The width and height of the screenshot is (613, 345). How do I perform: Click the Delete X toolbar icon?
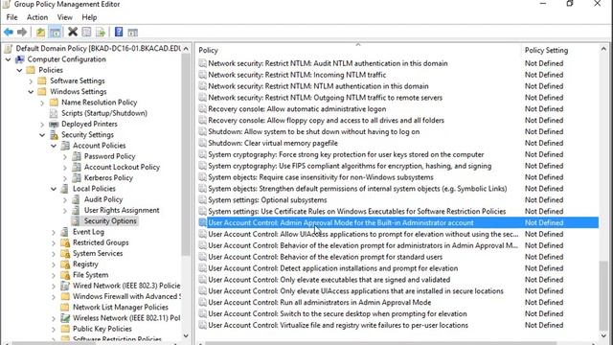[x=73, y=32]
